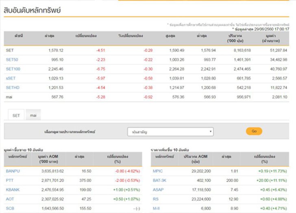Switch to the mai tab
The height and width of the screenshot is (213, 296).
(33, 115)
